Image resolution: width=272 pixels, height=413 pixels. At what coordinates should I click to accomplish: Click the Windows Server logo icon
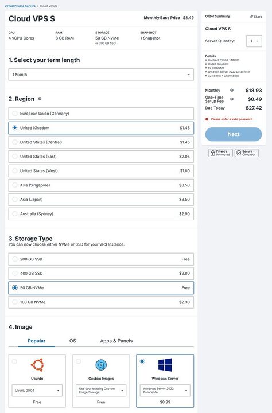coord(165,365)
